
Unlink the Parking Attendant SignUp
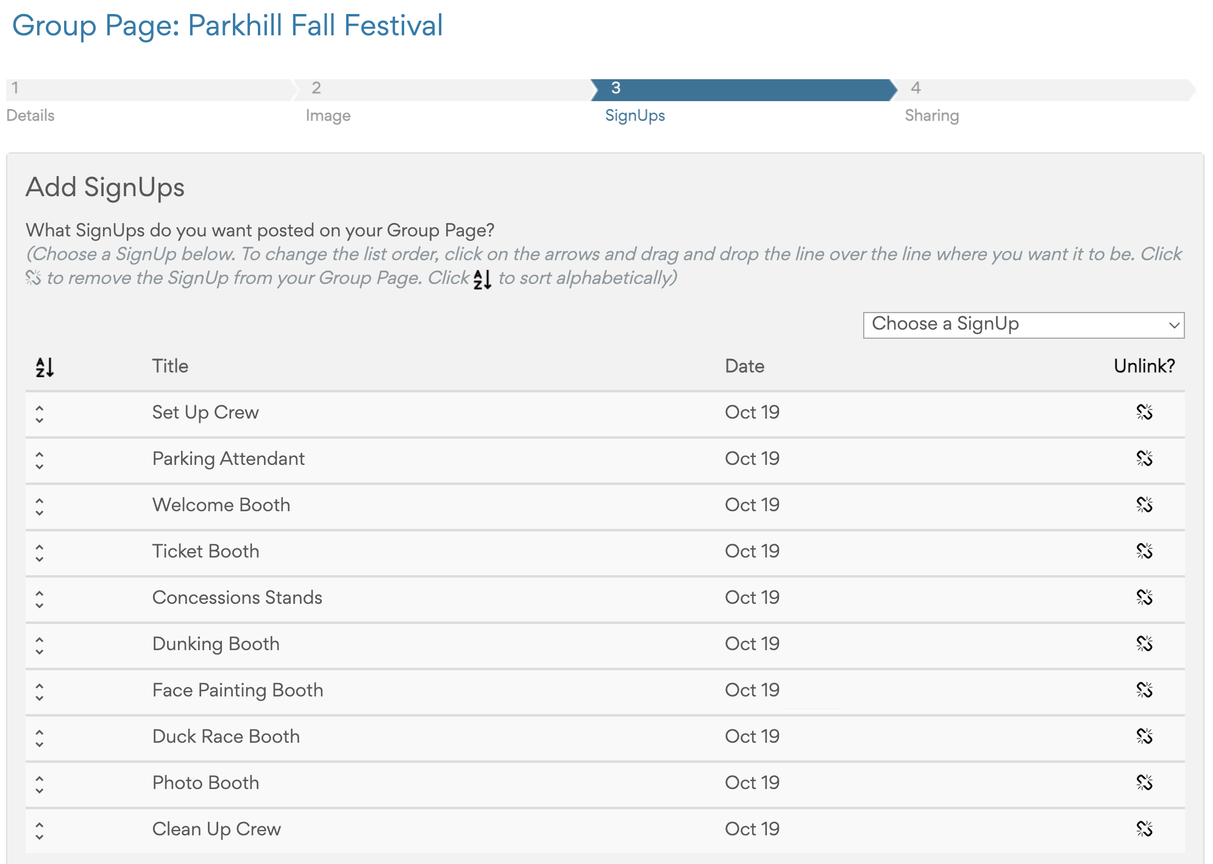click(1144, 459)
